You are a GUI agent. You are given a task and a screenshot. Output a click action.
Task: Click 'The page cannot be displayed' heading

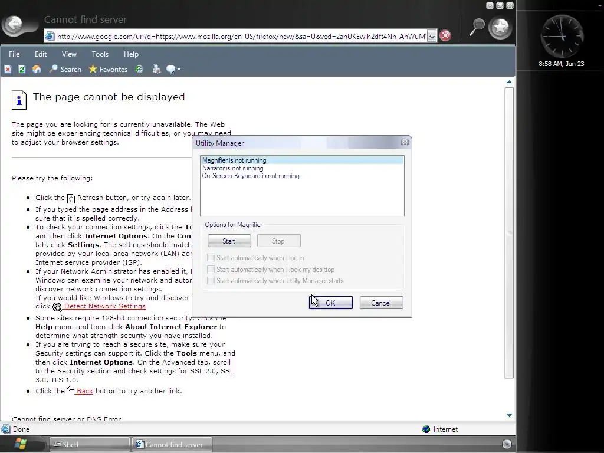point(109,97)
